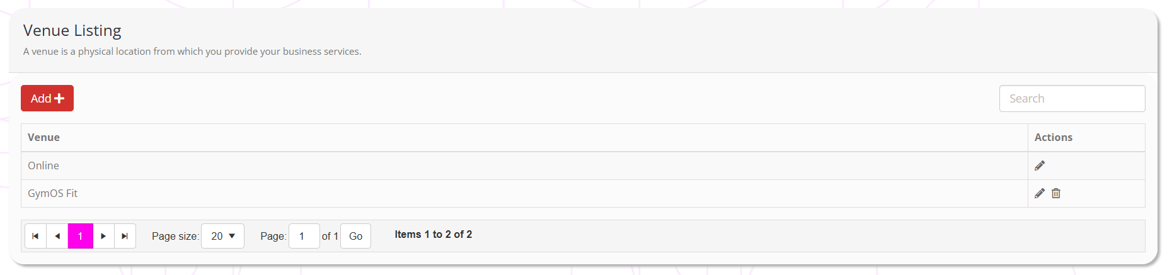Open the Page size dropdown
This screenshot has width=1172, height=275.
(222, 236)
